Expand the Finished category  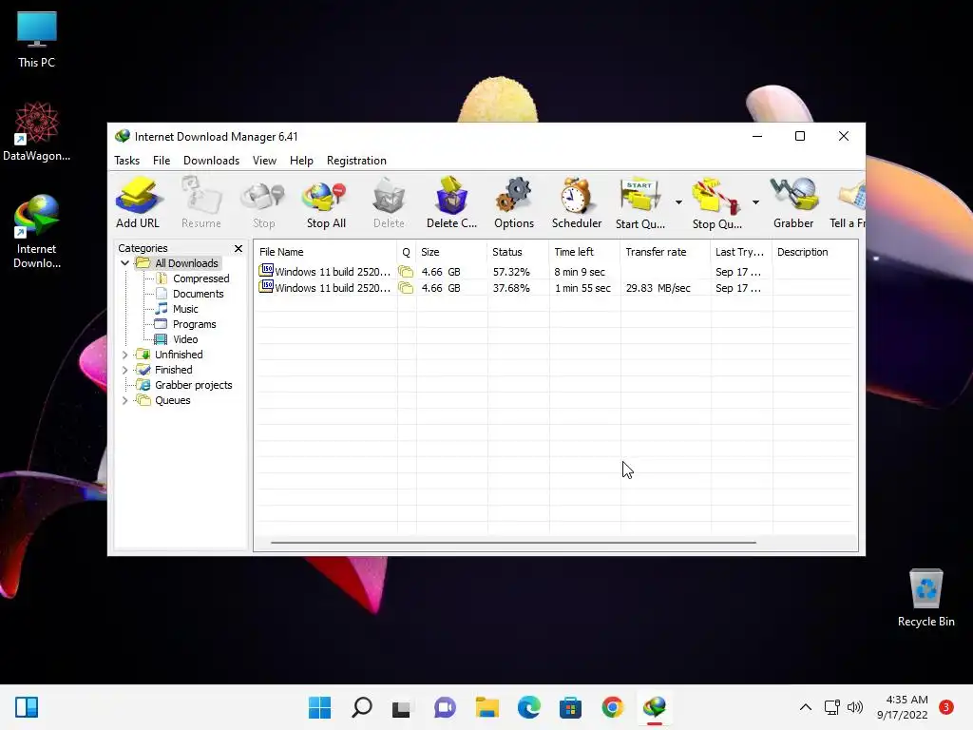coord(124,370)
